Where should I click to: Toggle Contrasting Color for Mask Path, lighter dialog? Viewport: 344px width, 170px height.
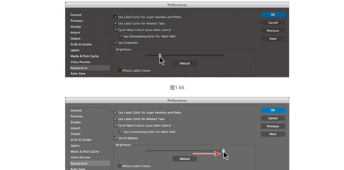pyautogui.click(x=121, y=132)
